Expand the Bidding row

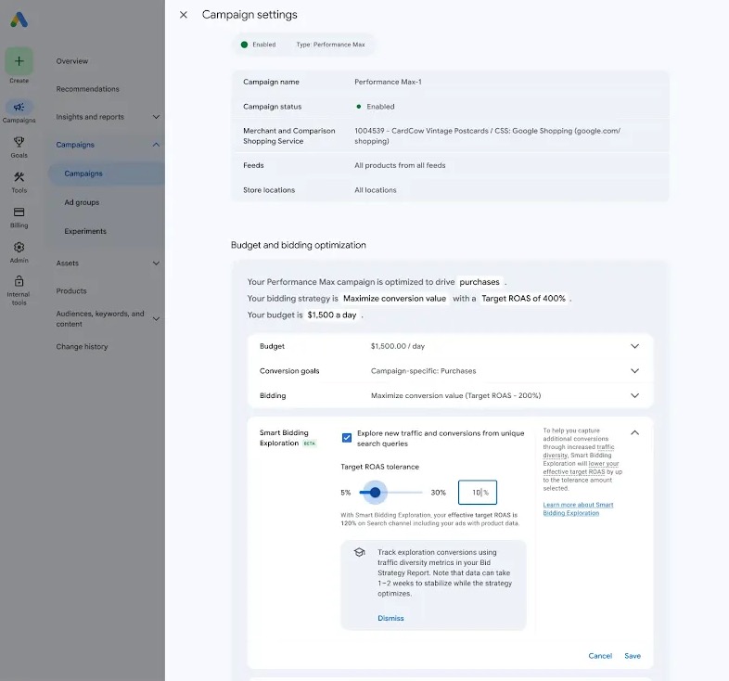(634, 395)
